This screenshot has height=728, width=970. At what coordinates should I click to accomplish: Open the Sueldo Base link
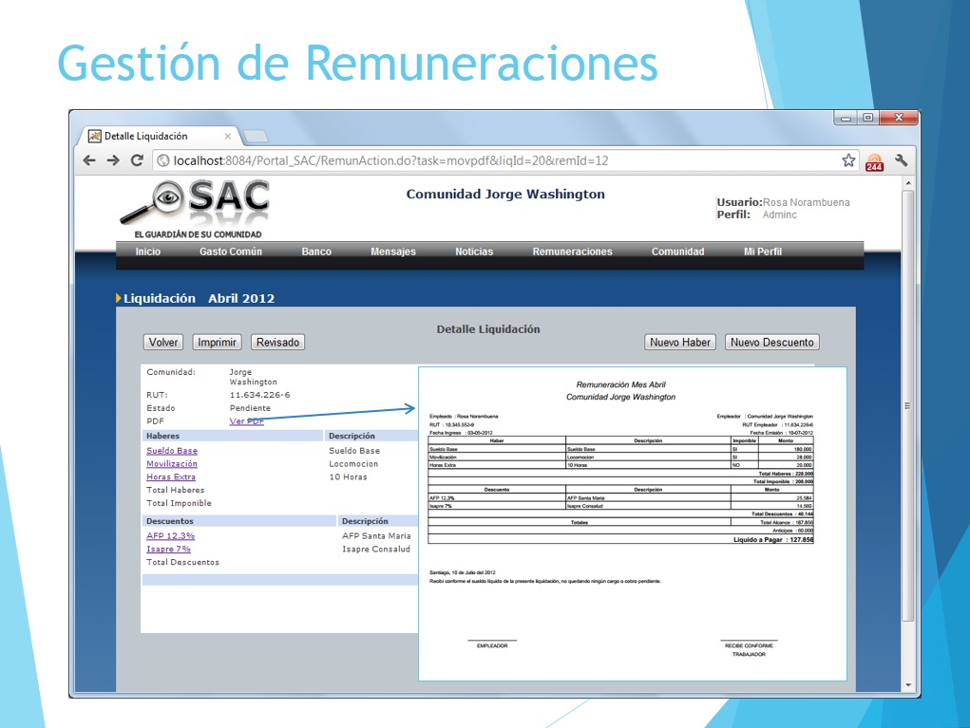coord(172,451)
